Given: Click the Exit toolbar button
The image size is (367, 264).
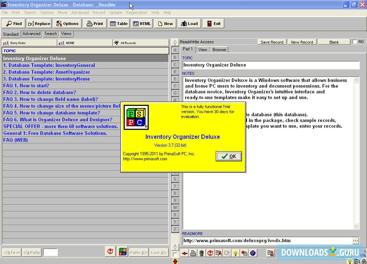Looking at the screenshot, I should 214,24.
